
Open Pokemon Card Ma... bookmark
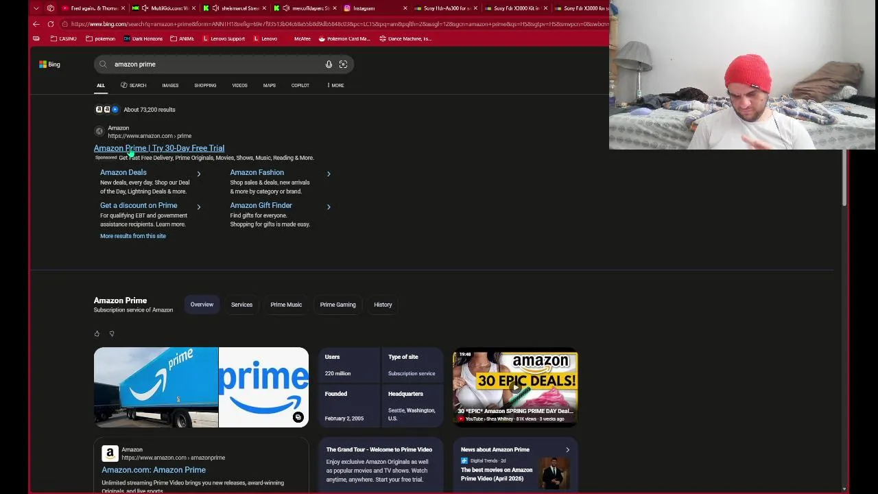(344, 38)
